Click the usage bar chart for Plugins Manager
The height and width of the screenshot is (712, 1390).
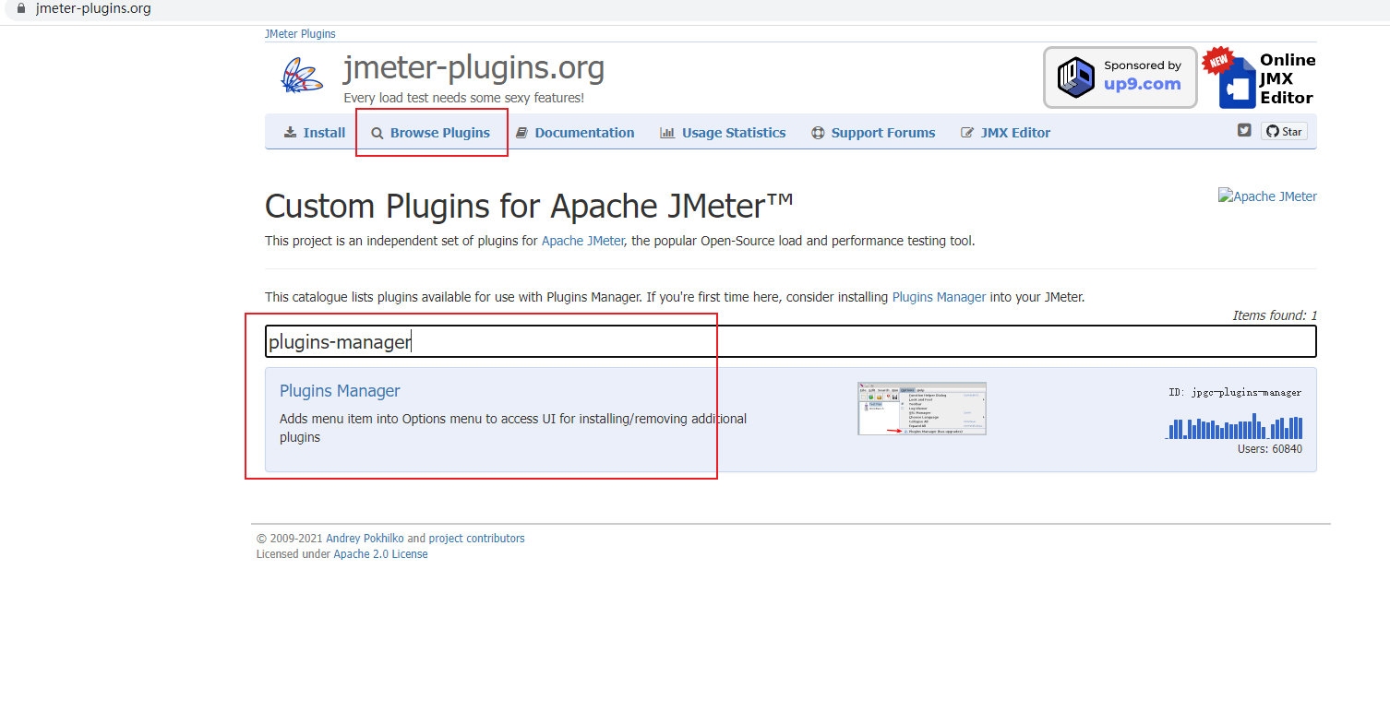click(1235, 426)
